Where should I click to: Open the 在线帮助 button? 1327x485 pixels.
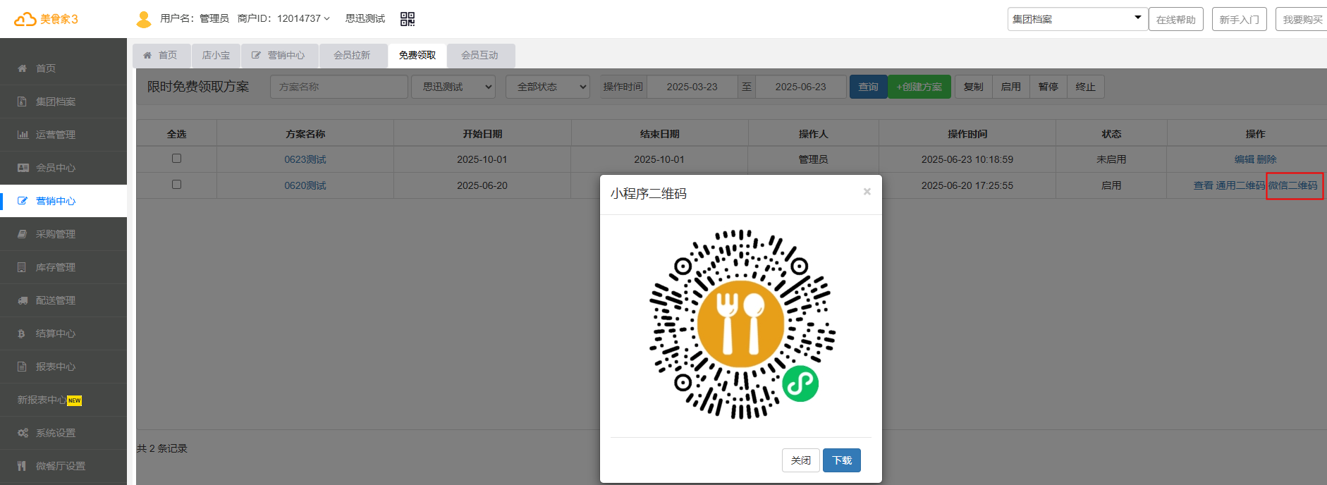1176,19
